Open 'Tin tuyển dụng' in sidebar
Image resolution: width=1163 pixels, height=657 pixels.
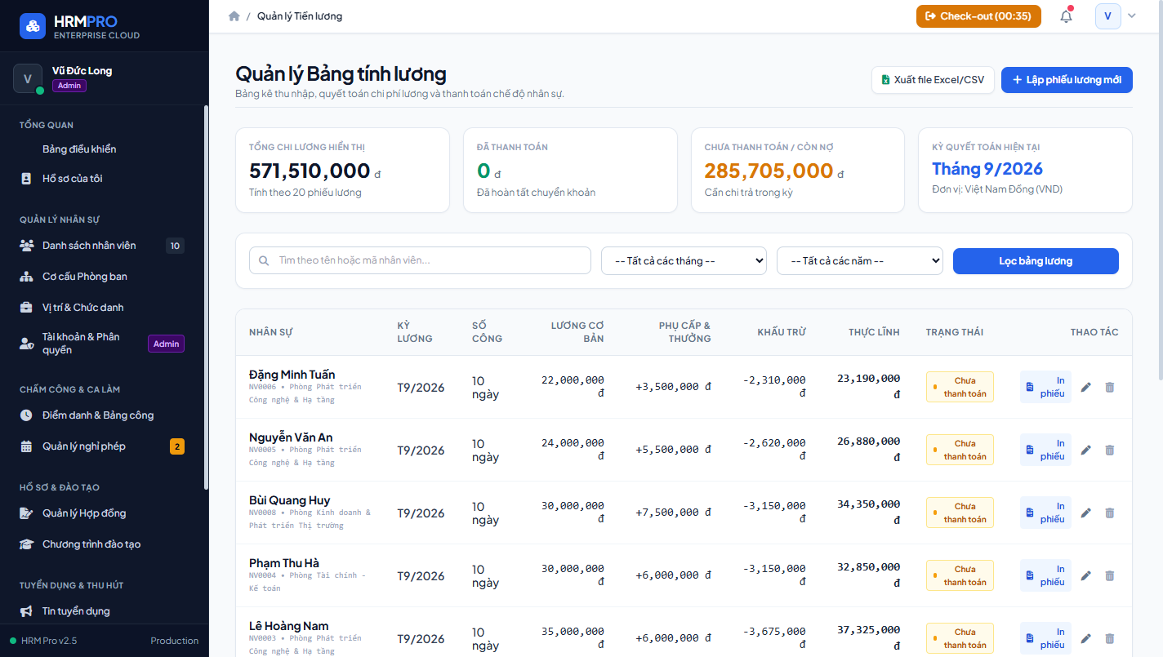click(102, 611)
